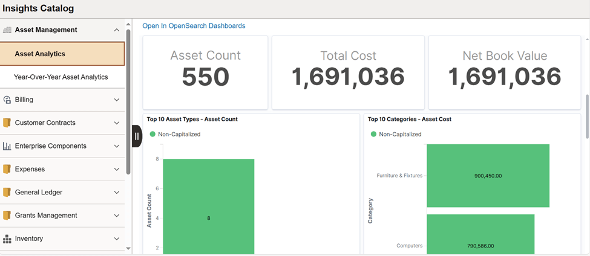
Task: Toggle the sidebar collapse handle
Action: tap(137, 136)
